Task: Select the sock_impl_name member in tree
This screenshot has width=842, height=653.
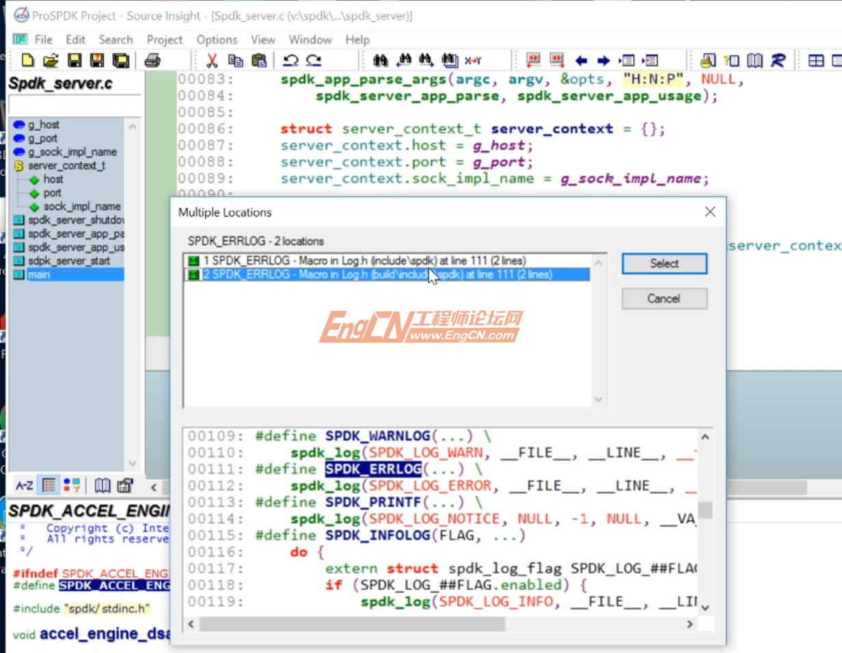Action: 81,206
